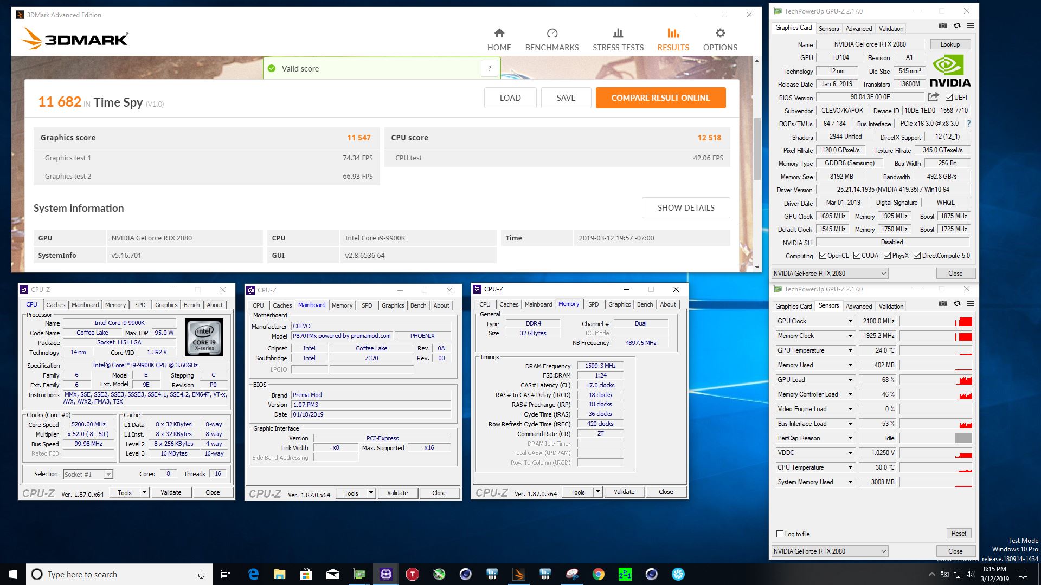Open File Explorer from the taskbar

(x=280, y=574)
